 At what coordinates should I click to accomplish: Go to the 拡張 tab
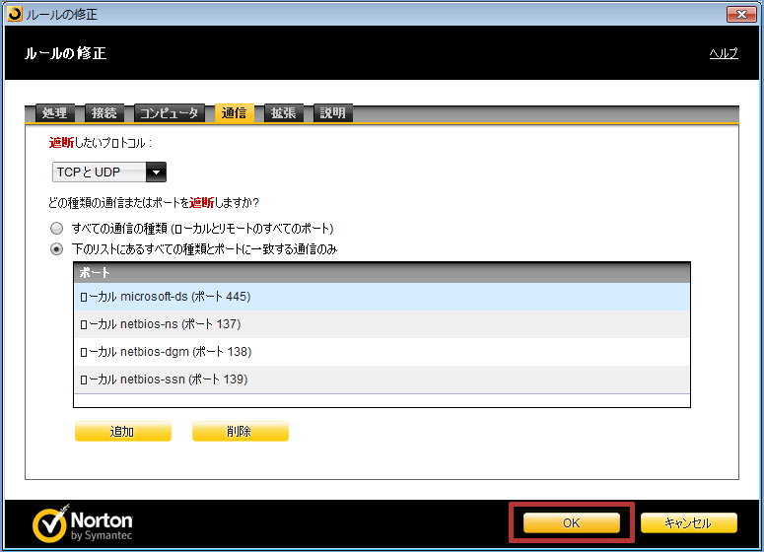(x=284, y=113)
